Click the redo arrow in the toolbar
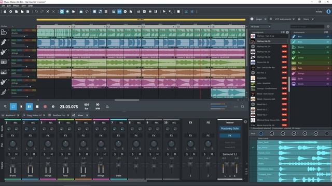Screen dimensions: 332x186 (x=42, y=11)
